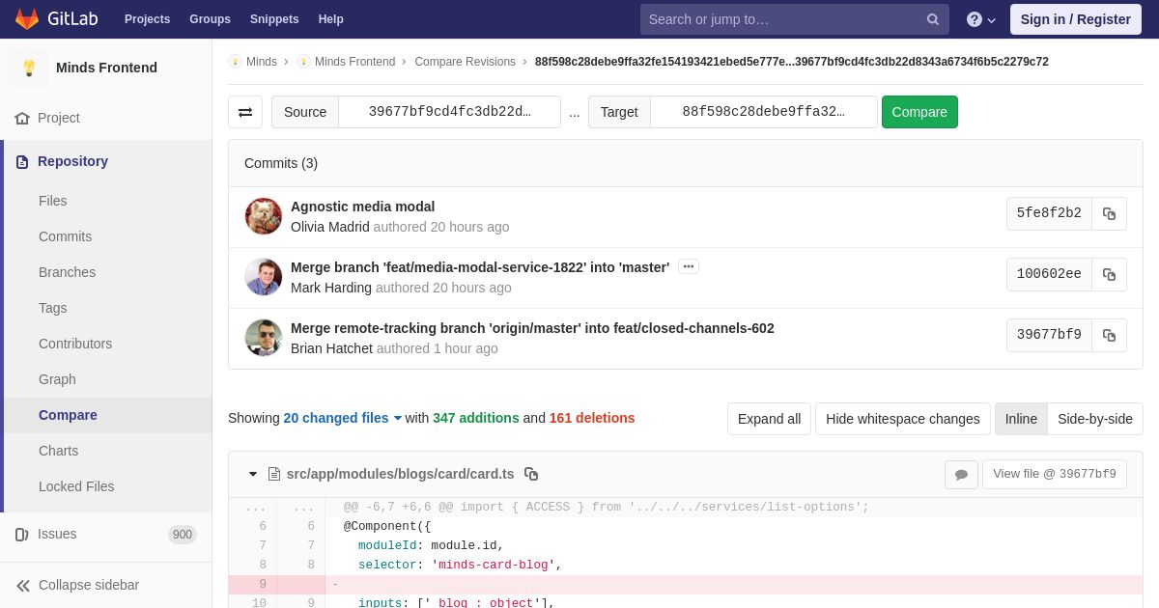Copy commit SHA 39677bf9
Screen dimensions: 1159x608
[x=1109, y=335]
